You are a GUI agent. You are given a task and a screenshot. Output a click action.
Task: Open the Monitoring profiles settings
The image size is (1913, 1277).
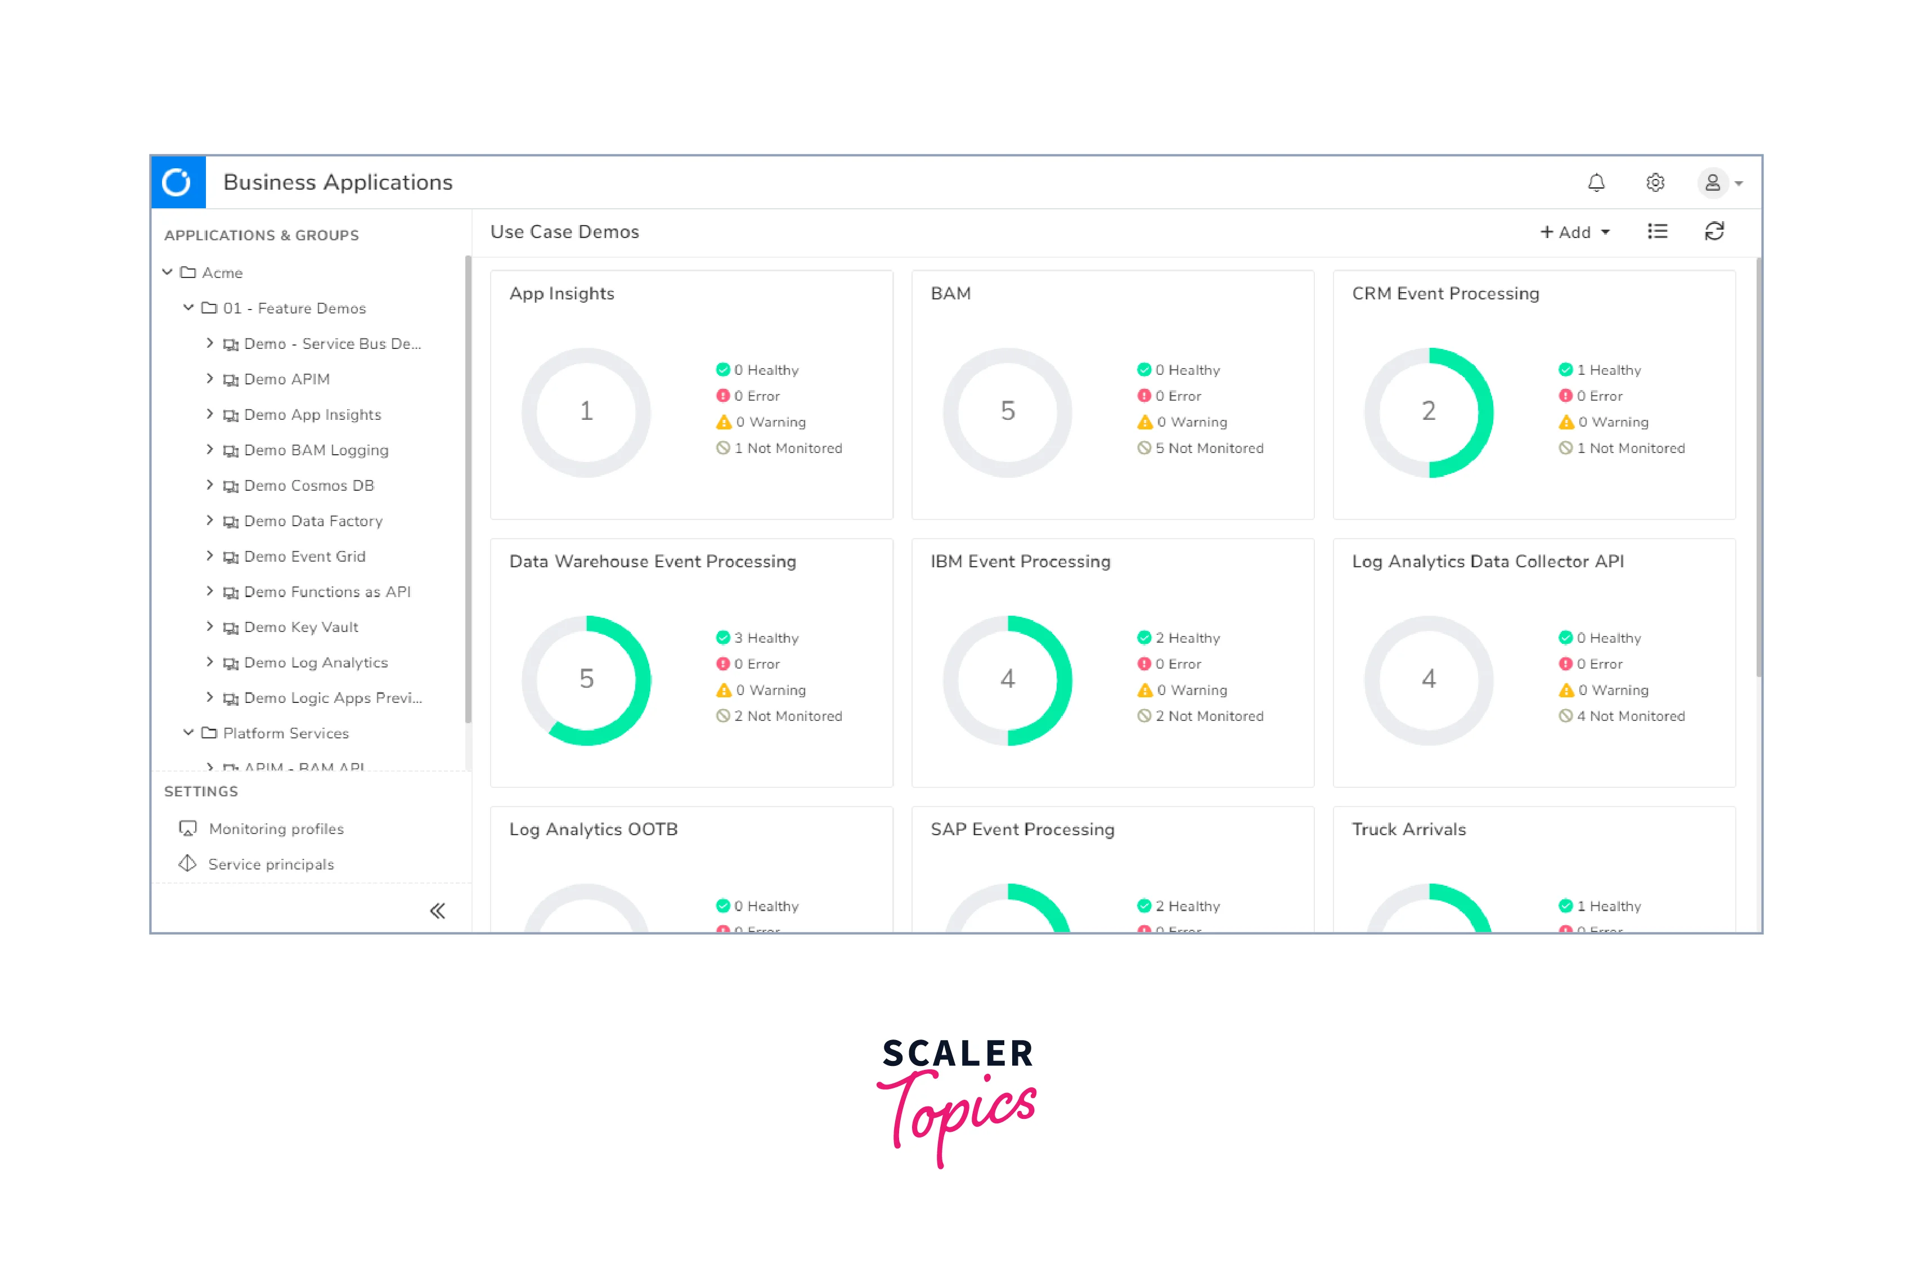(x=276, y=829)
